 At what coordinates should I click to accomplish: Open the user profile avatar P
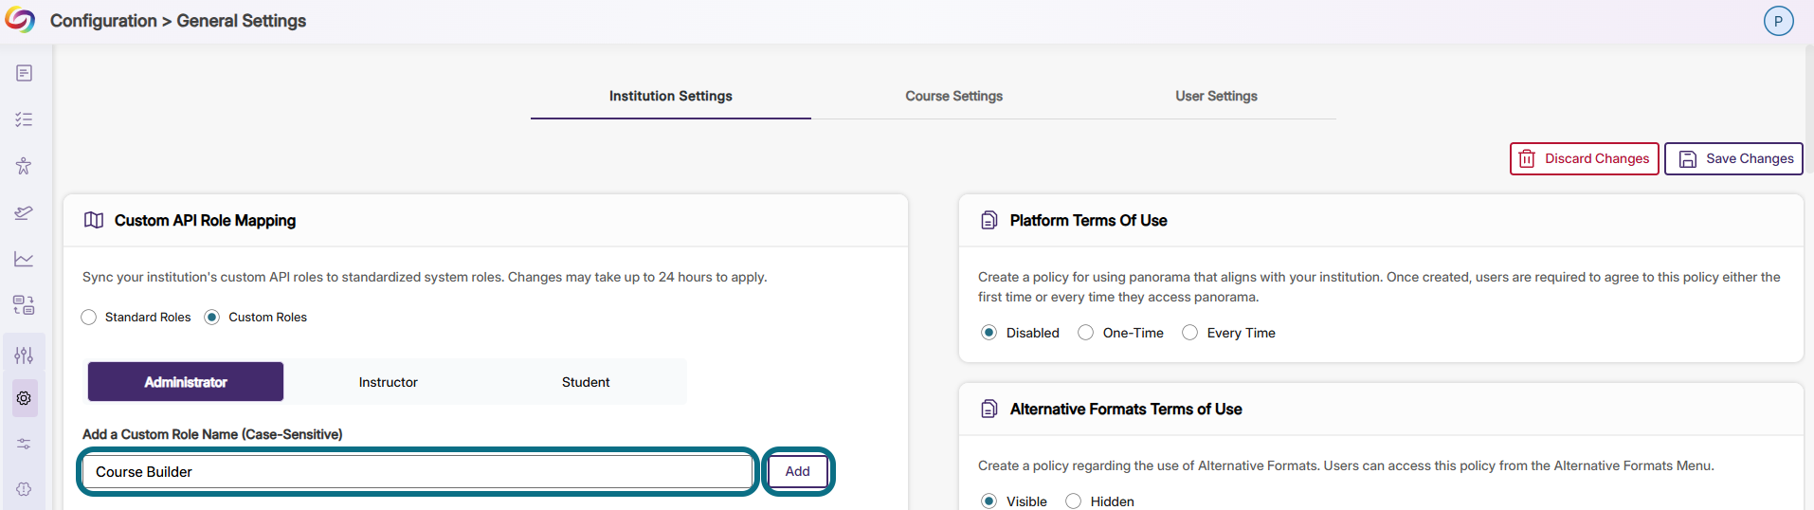(x=1778, y=21)
